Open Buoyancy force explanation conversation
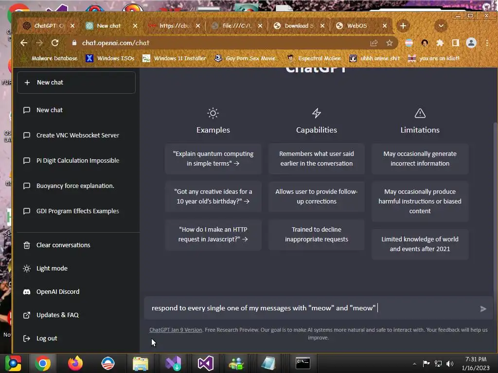498x373 pixels. pyautogui.click(x=76, y=186)
